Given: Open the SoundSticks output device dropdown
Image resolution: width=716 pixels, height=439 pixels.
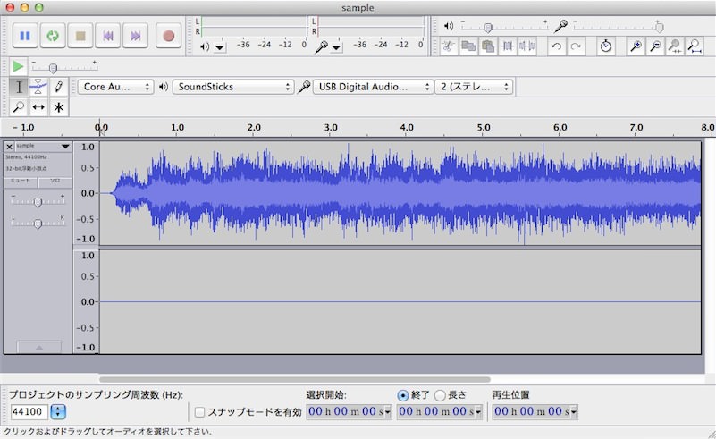Looking at the screenshot, I should click(x=233, y=87).
